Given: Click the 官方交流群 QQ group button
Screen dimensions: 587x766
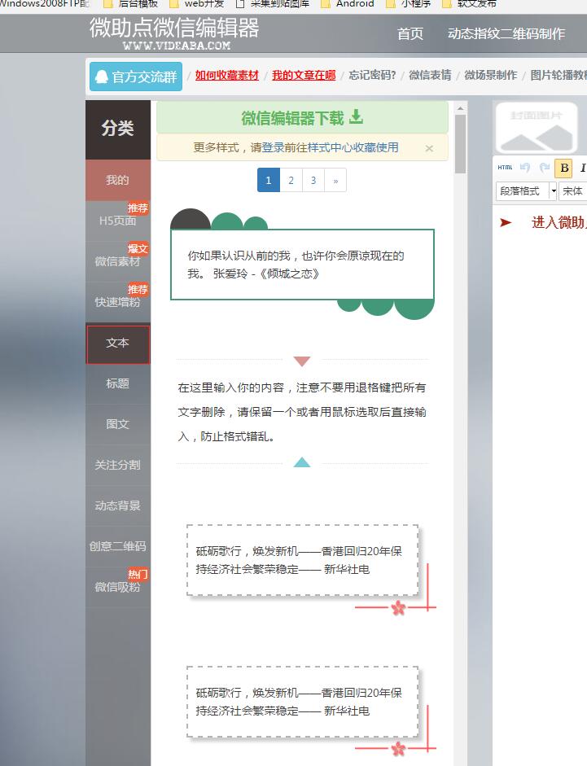Looking at the screenshot, I should click(x=136, y=77).
